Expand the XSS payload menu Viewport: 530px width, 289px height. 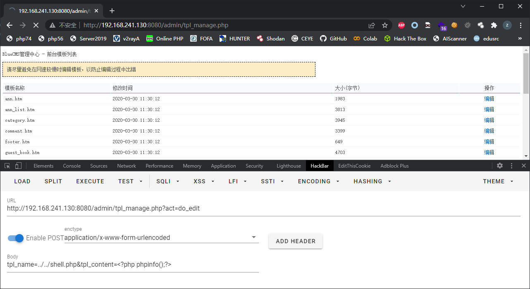coord(204,181)
